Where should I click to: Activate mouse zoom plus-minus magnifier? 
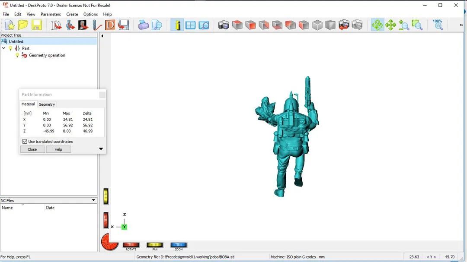pyautogui.click(x=404, y=25)
